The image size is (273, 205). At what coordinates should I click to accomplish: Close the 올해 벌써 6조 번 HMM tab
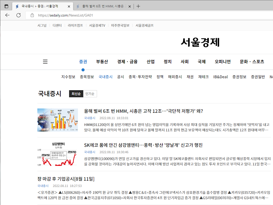[130, 6]
